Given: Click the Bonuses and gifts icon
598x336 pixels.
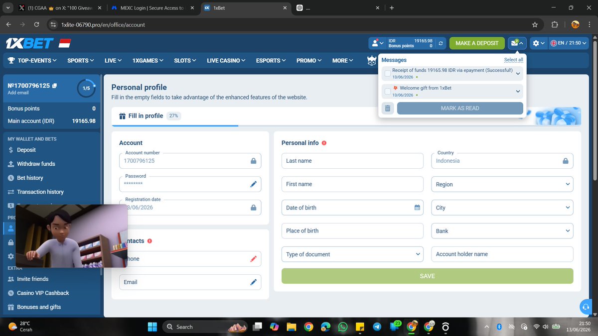Looking at the screenshot, I should point(11,307).
